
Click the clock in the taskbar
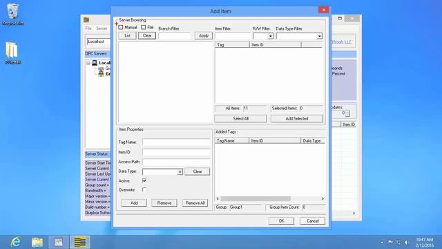(x=425, y=242)
